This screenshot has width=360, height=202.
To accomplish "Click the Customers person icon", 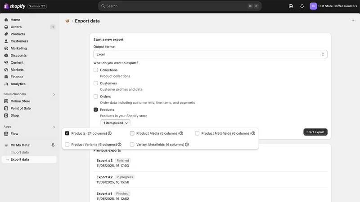I will [x=6, y=41].
